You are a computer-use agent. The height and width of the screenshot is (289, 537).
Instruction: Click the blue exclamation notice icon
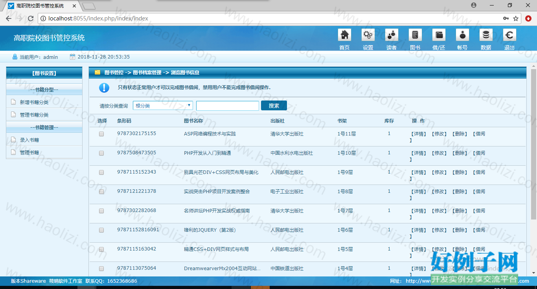click(104, 88)
